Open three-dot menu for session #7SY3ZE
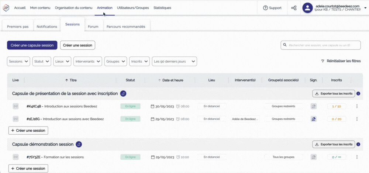 coord(357,157)
